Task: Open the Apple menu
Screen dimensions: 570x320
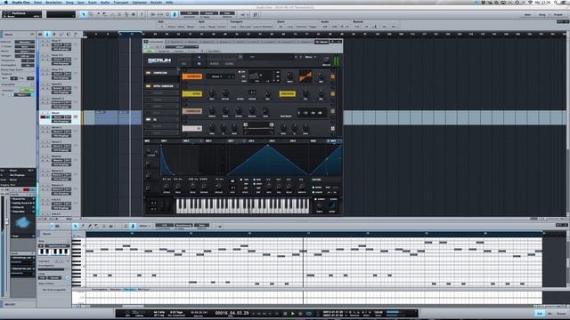Action: (6, 2)
